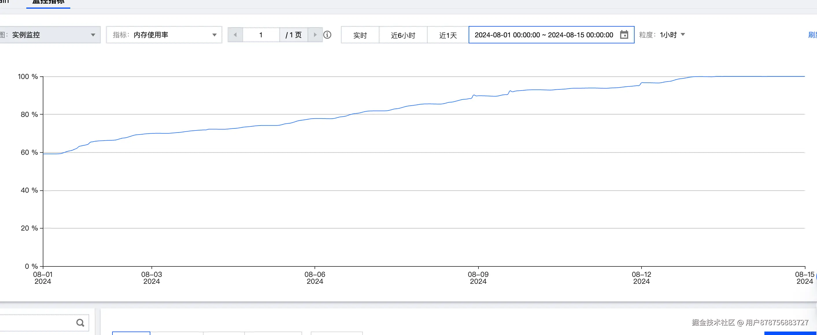
Task: Select the 近1天 time range
Action: tap(448, 35)
